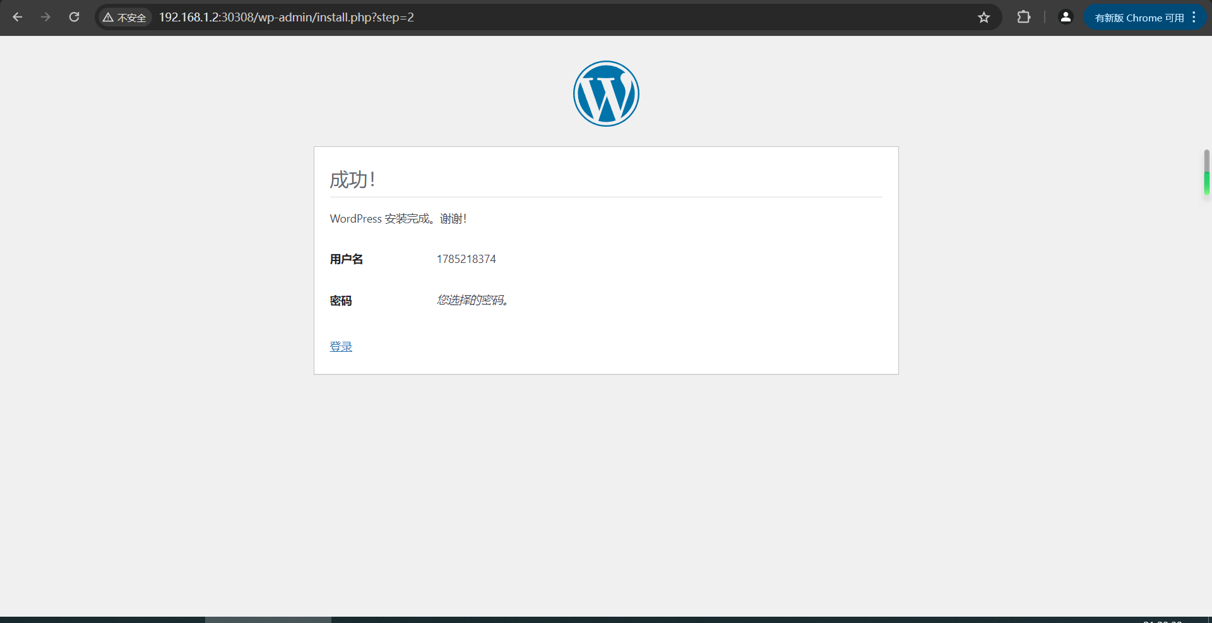
Task: Open the Chrome extensions puzzle icon
Action: 1023,17
